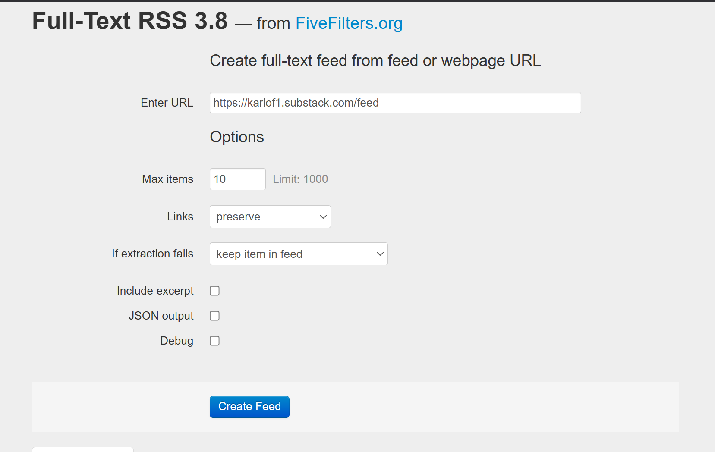This screenshot has height=452, width=715.
Task: Click the 'Links' field label
Action: (180, 217)
